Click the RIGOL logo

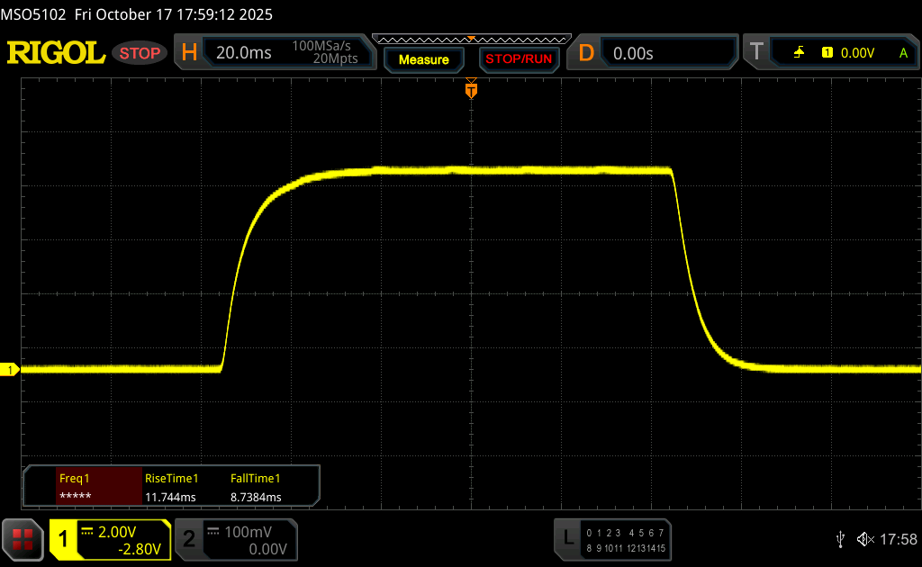tap(56, 53)
